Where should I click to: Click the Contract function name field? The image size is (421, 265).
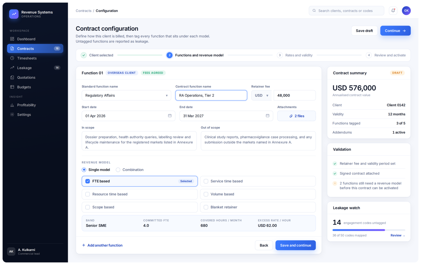[x=211, y=95]
